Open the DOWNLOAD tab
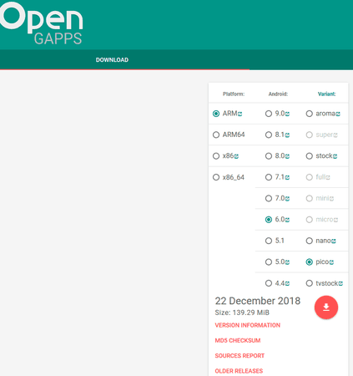 (x=112, y=60)
